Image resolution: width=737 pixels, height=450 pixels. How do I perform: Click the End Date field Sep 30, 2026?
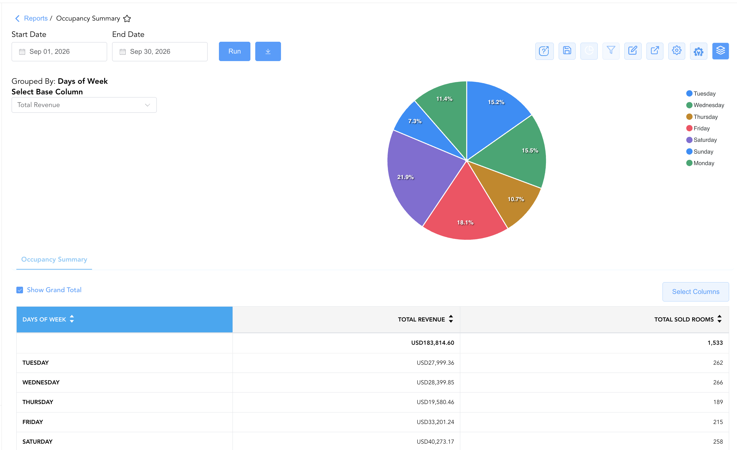click(160, 52)
